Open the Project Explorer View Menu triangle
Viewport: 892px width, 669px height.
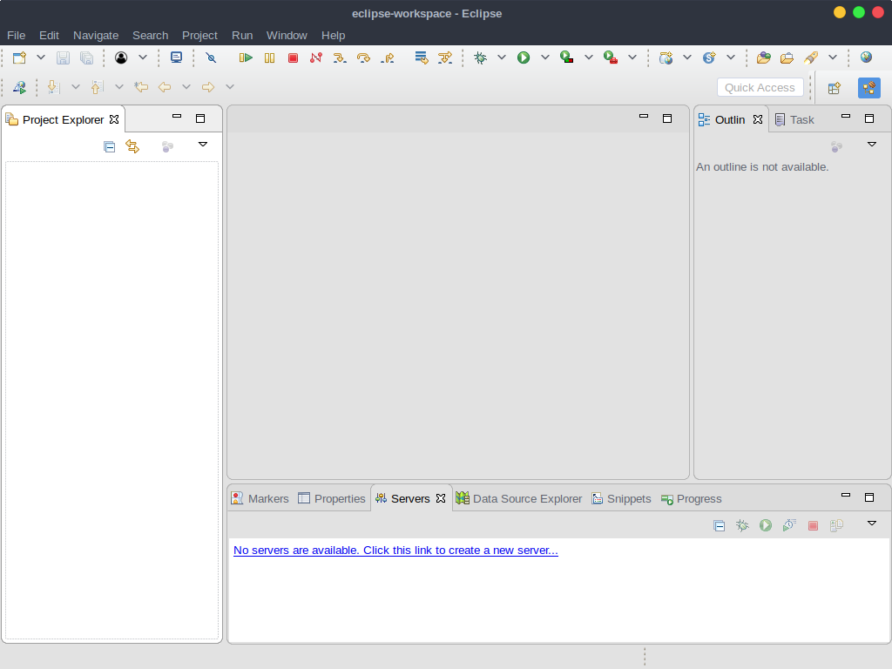202,145
